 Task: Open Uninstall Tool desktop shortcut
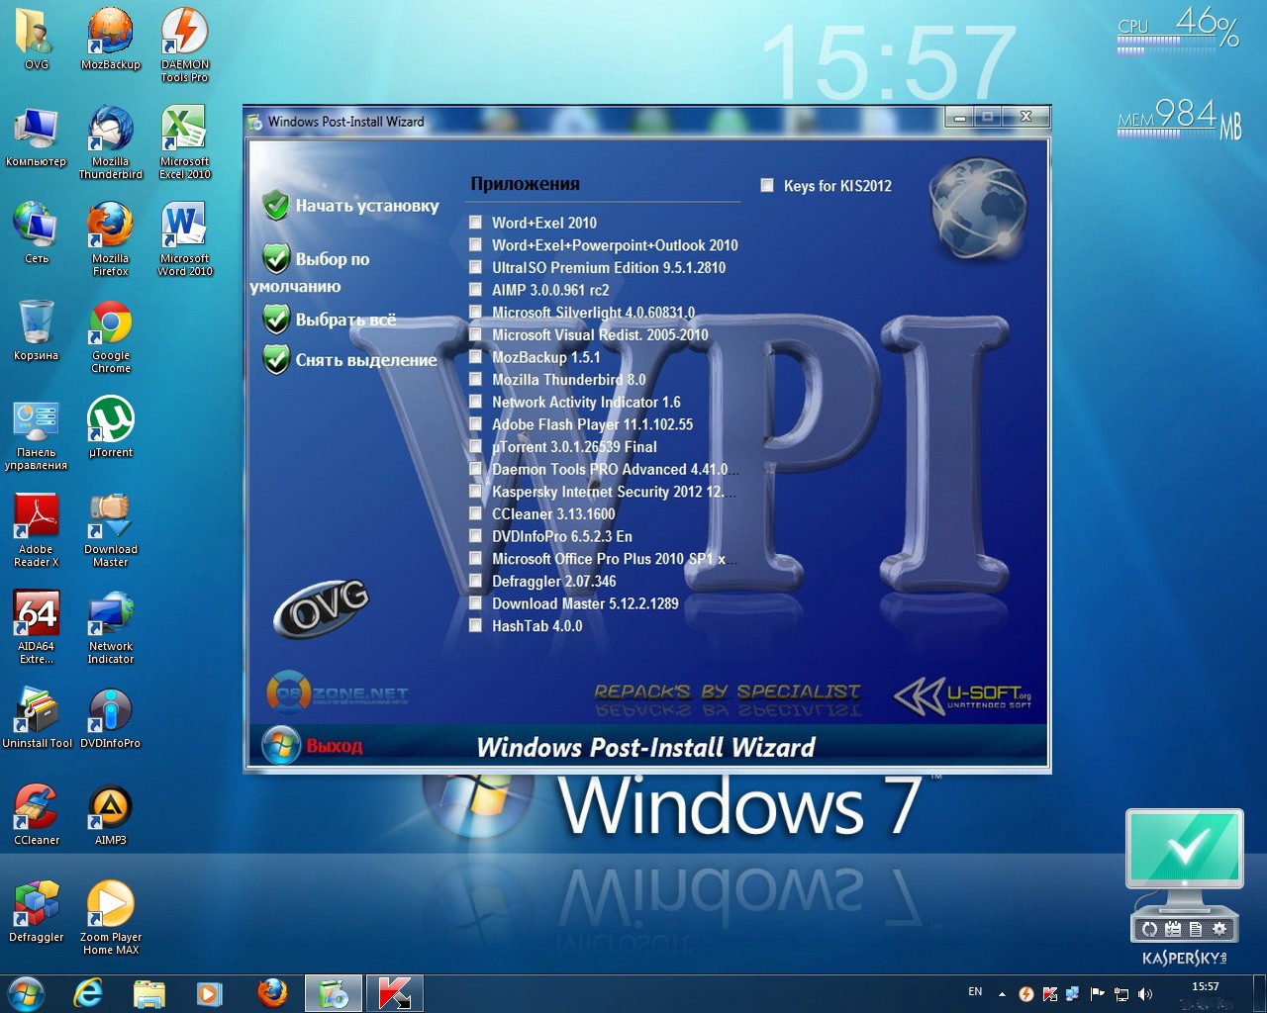37,718
